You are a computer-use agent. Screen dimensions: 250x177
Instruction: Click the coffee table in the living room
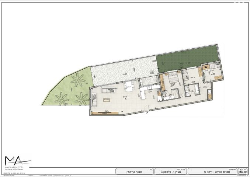(x=107, y=100)
